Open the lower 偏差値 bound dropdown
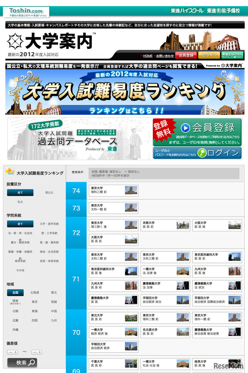This screenshot has height=373, width=248. tap(12, 352)
